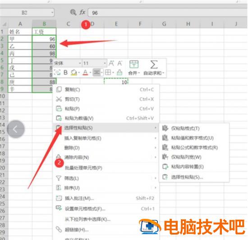Click the formula bar showing 96
This screenshot has height=240, width=248.
click(x=168, y=13)
